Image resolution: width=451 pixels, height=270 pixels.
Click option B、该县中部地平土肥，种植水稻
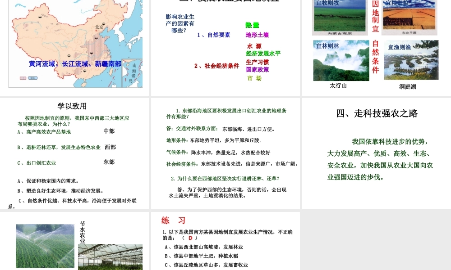tap(201, 256)
